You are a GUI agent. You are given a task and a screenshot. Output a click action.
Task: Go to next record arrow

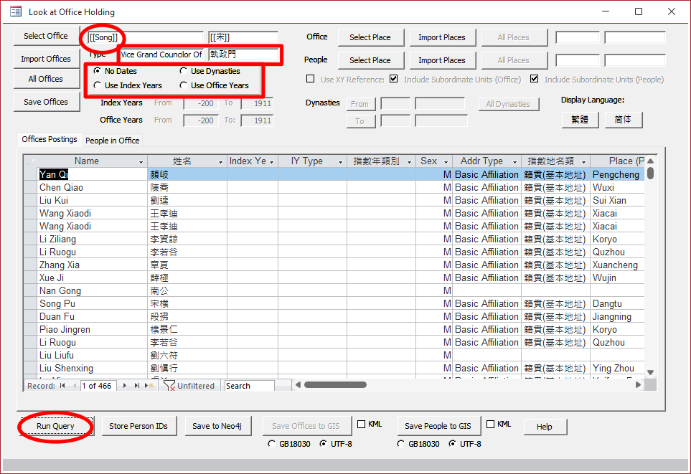pos(126,386)
